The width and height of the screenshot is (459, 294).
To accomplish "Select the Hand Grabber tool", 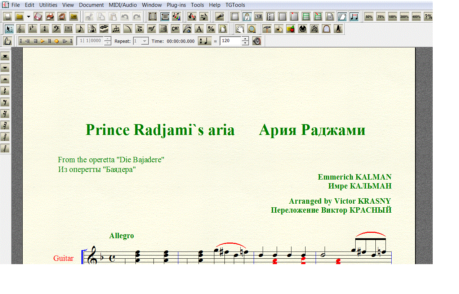I will click(240, 29).
